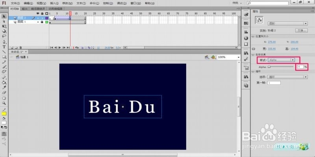The height and width of the screenshot is (157, 315).
Task: Click Go to first frame button
Action: 52,47
